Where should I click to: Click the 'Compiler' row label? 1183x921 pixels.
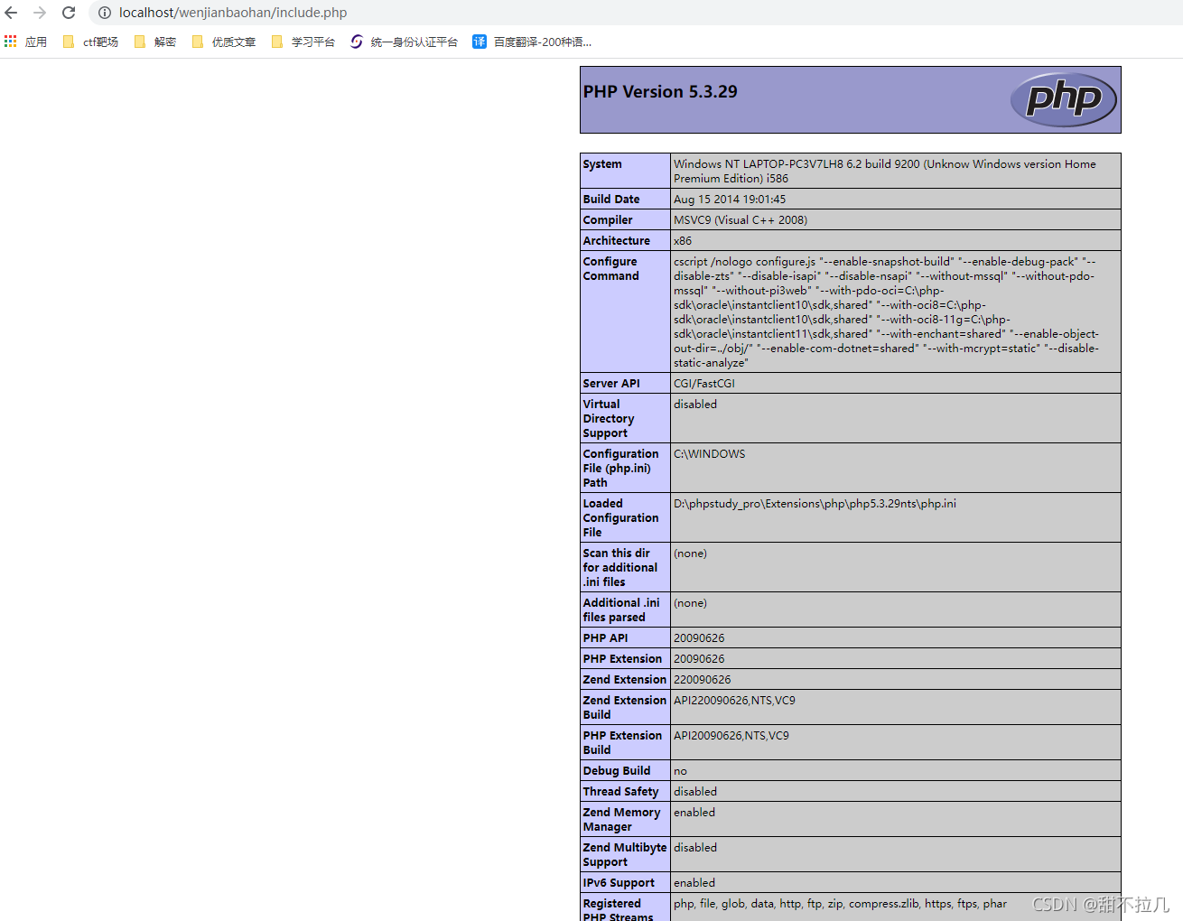(x=608, y=219)
